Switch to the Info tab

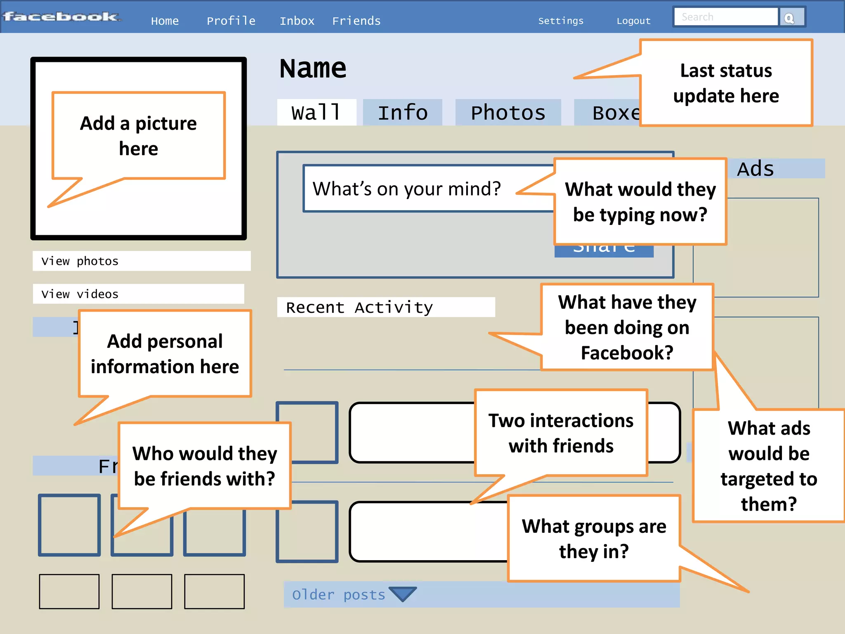tap(403, 113)
